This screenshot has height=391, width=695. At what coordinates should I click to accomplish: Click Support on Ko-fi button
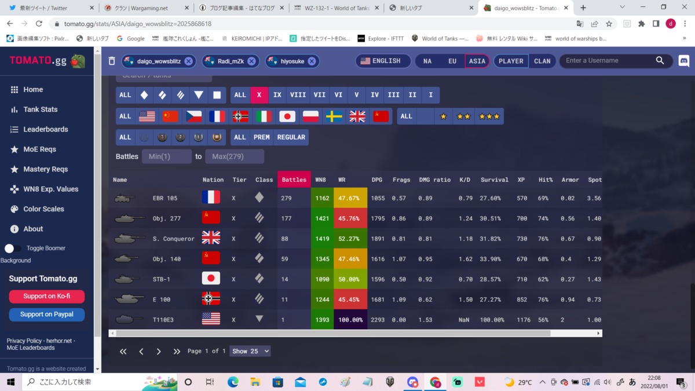(47, 296)
